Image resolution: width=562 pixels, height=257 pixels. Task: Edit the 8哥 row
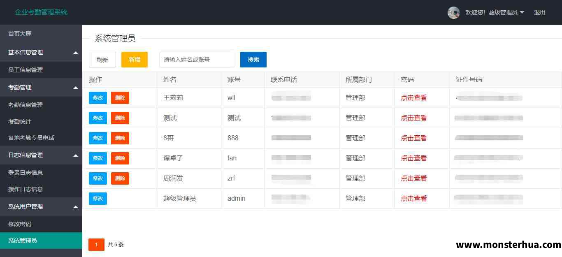pyautogui.click(x=98, y=138)
